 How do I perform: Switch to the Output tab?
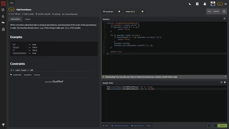click(x=28, y=19)
